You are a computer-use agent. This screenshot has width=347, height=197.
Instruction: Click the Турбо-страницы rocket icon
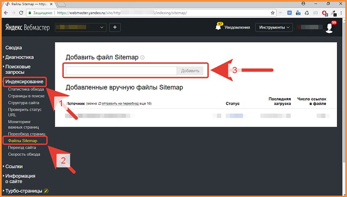pyautogui.click(x=46, y=191)
